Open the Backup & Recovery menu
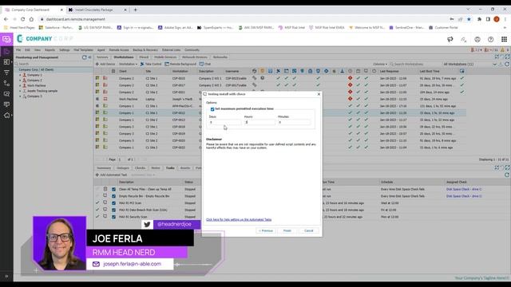 [x=145, y=50]
